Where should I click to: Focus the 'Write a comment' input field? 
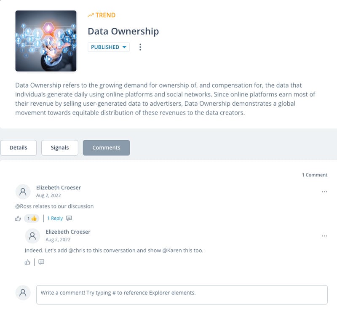pos(182,295)
